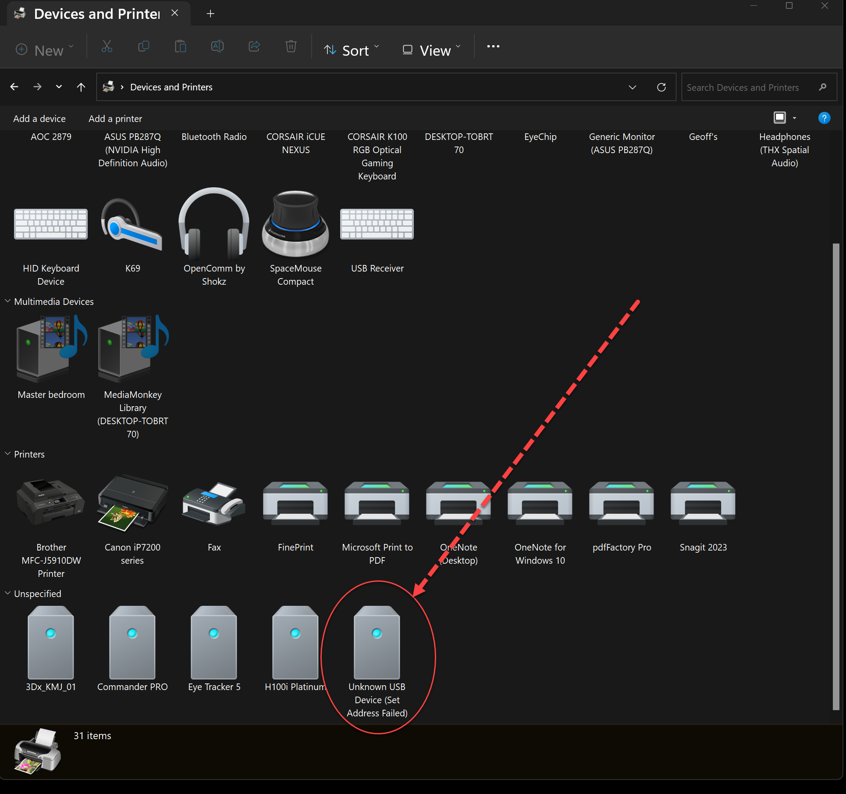This screenshot has width=846, height=794.
Task: Click Add a printer
Action: click(115, 119)
